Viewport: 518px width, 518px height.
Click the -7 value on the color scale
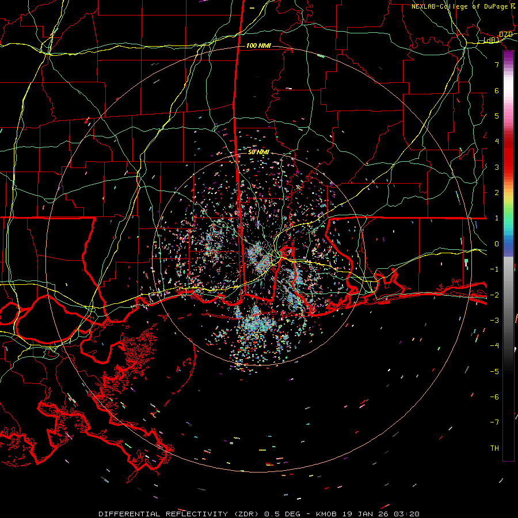pos(494,422)
